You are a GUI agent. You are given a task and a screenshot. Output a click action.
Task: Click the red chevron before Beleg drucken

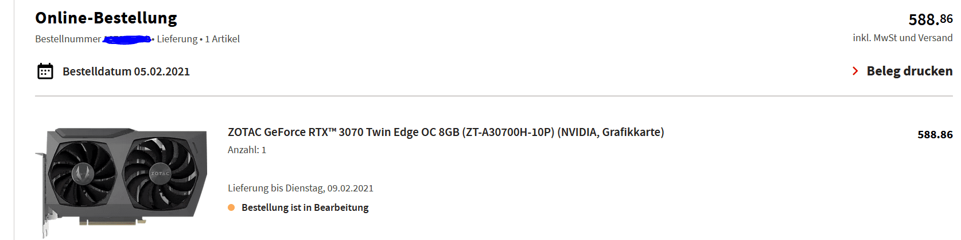[855, 71]
